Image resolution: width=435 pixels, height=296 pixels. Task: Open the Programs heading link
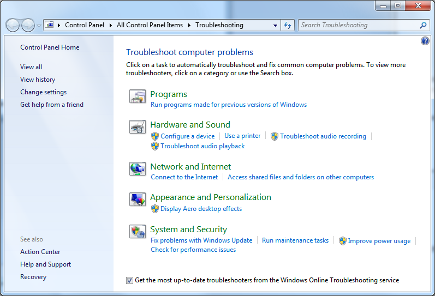point(169,94)
